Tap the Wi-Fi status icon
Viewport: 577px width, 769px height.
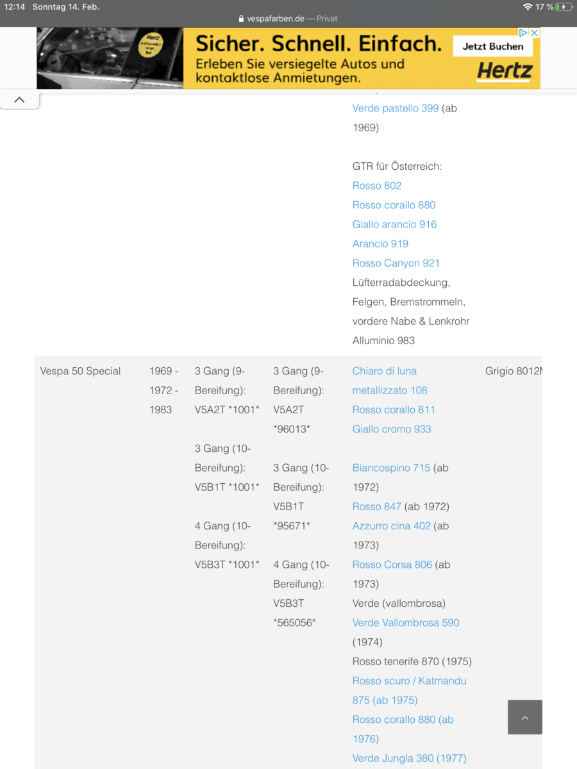[527, 7]
